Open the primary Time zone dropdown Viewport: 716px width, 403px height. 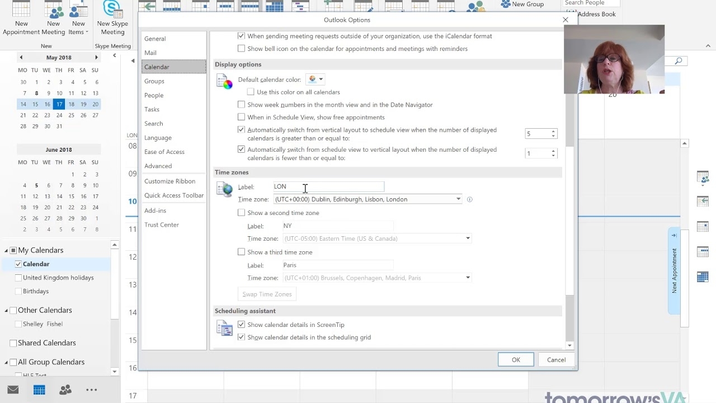click(x=458, y=199)
